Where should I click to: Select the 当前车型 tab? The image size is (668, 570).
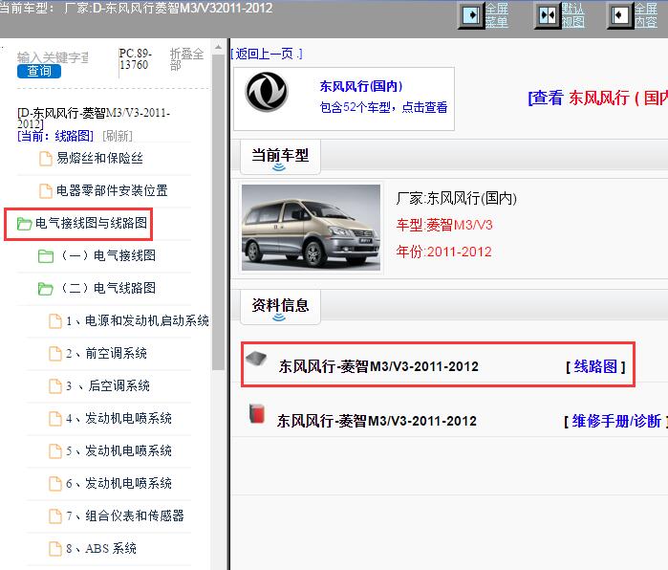tap(280, 157)
